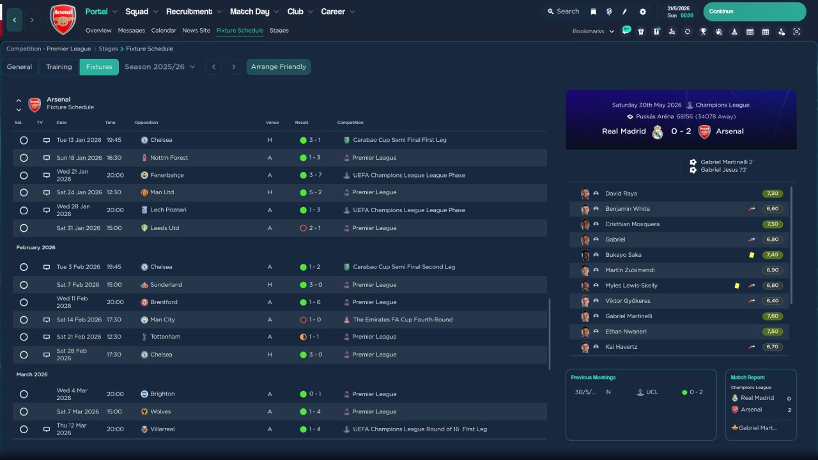818x460 pixels.
Task: Select the Man City FA Cup fixture radio
Action: point(24,319)
